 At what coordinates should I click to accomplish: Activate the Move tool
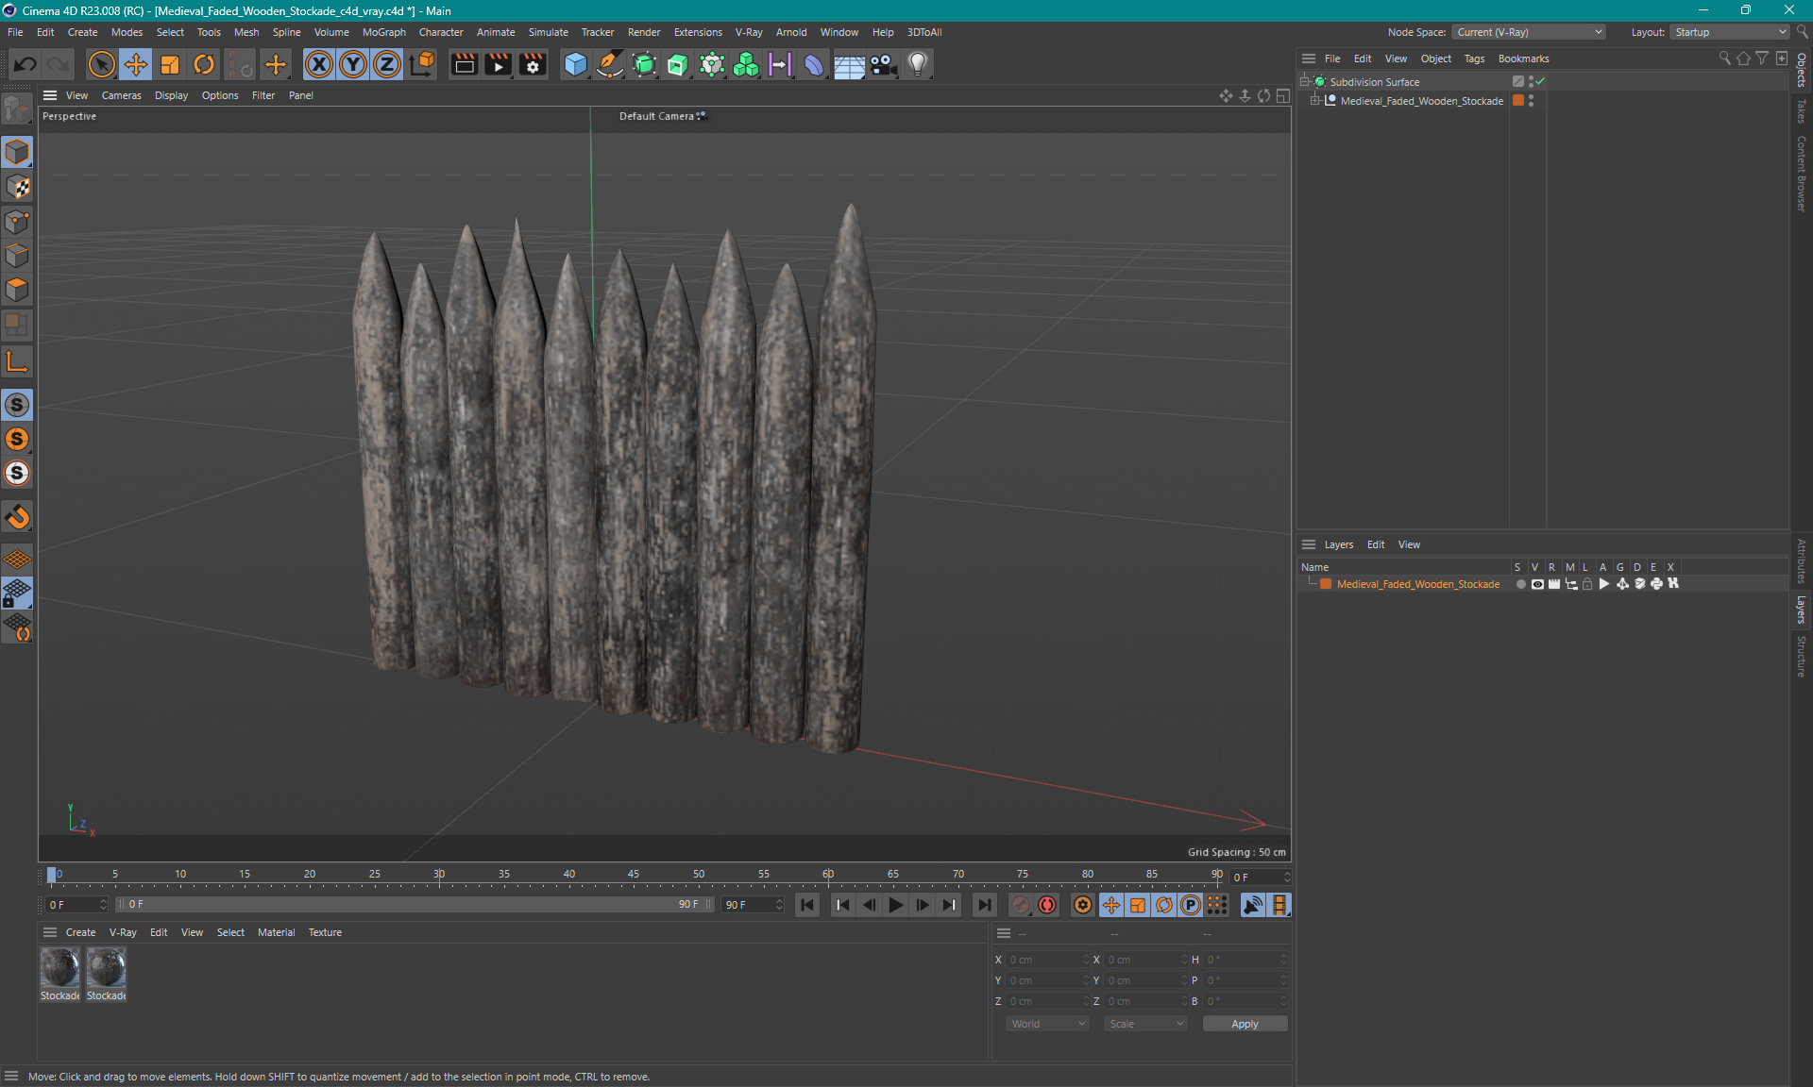click(136, 64)
